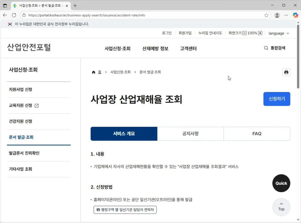Open the 고객센터 menu
The image size is (301, 223).
click(x=188, y=49)
